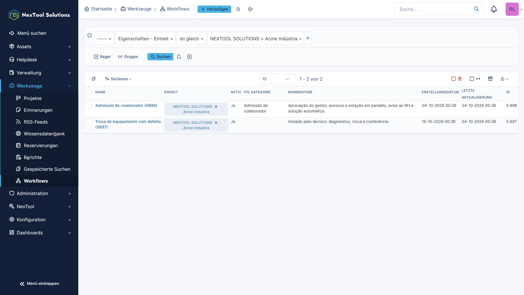The image size is (524, 295).
Task: Click the NexTool Solutions logo
Action: click(x=39, y=15)
